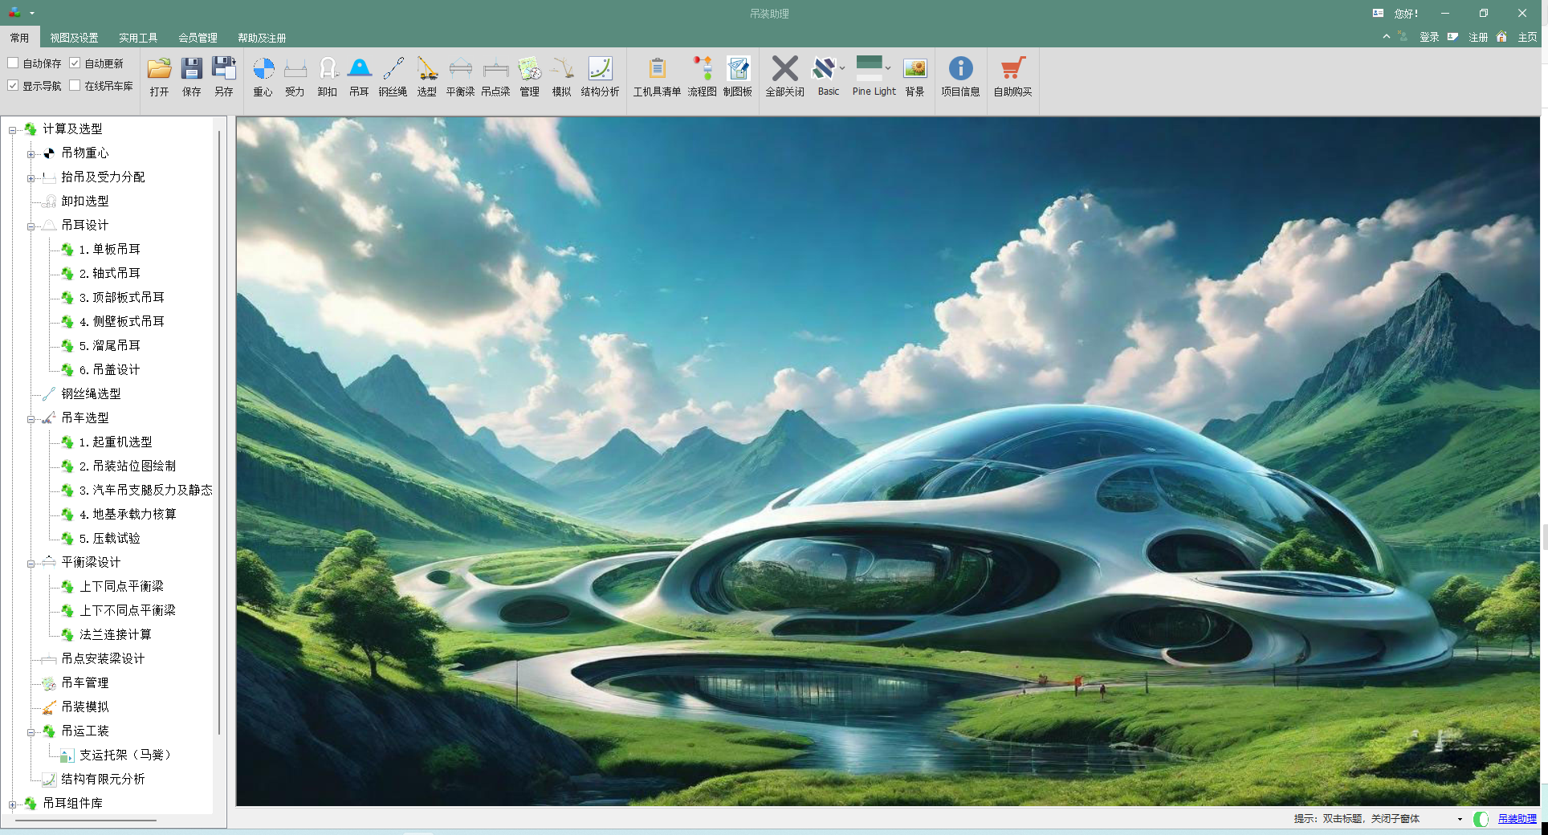This screenshot has width=1548, height=835.
Task: Collapse the 吊运工装 tree node
Action: 31,732
